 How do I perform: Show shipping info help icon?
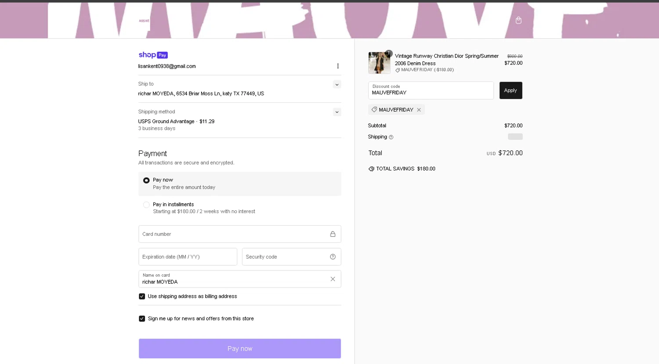pyautogui.click(x=391, y=137)
